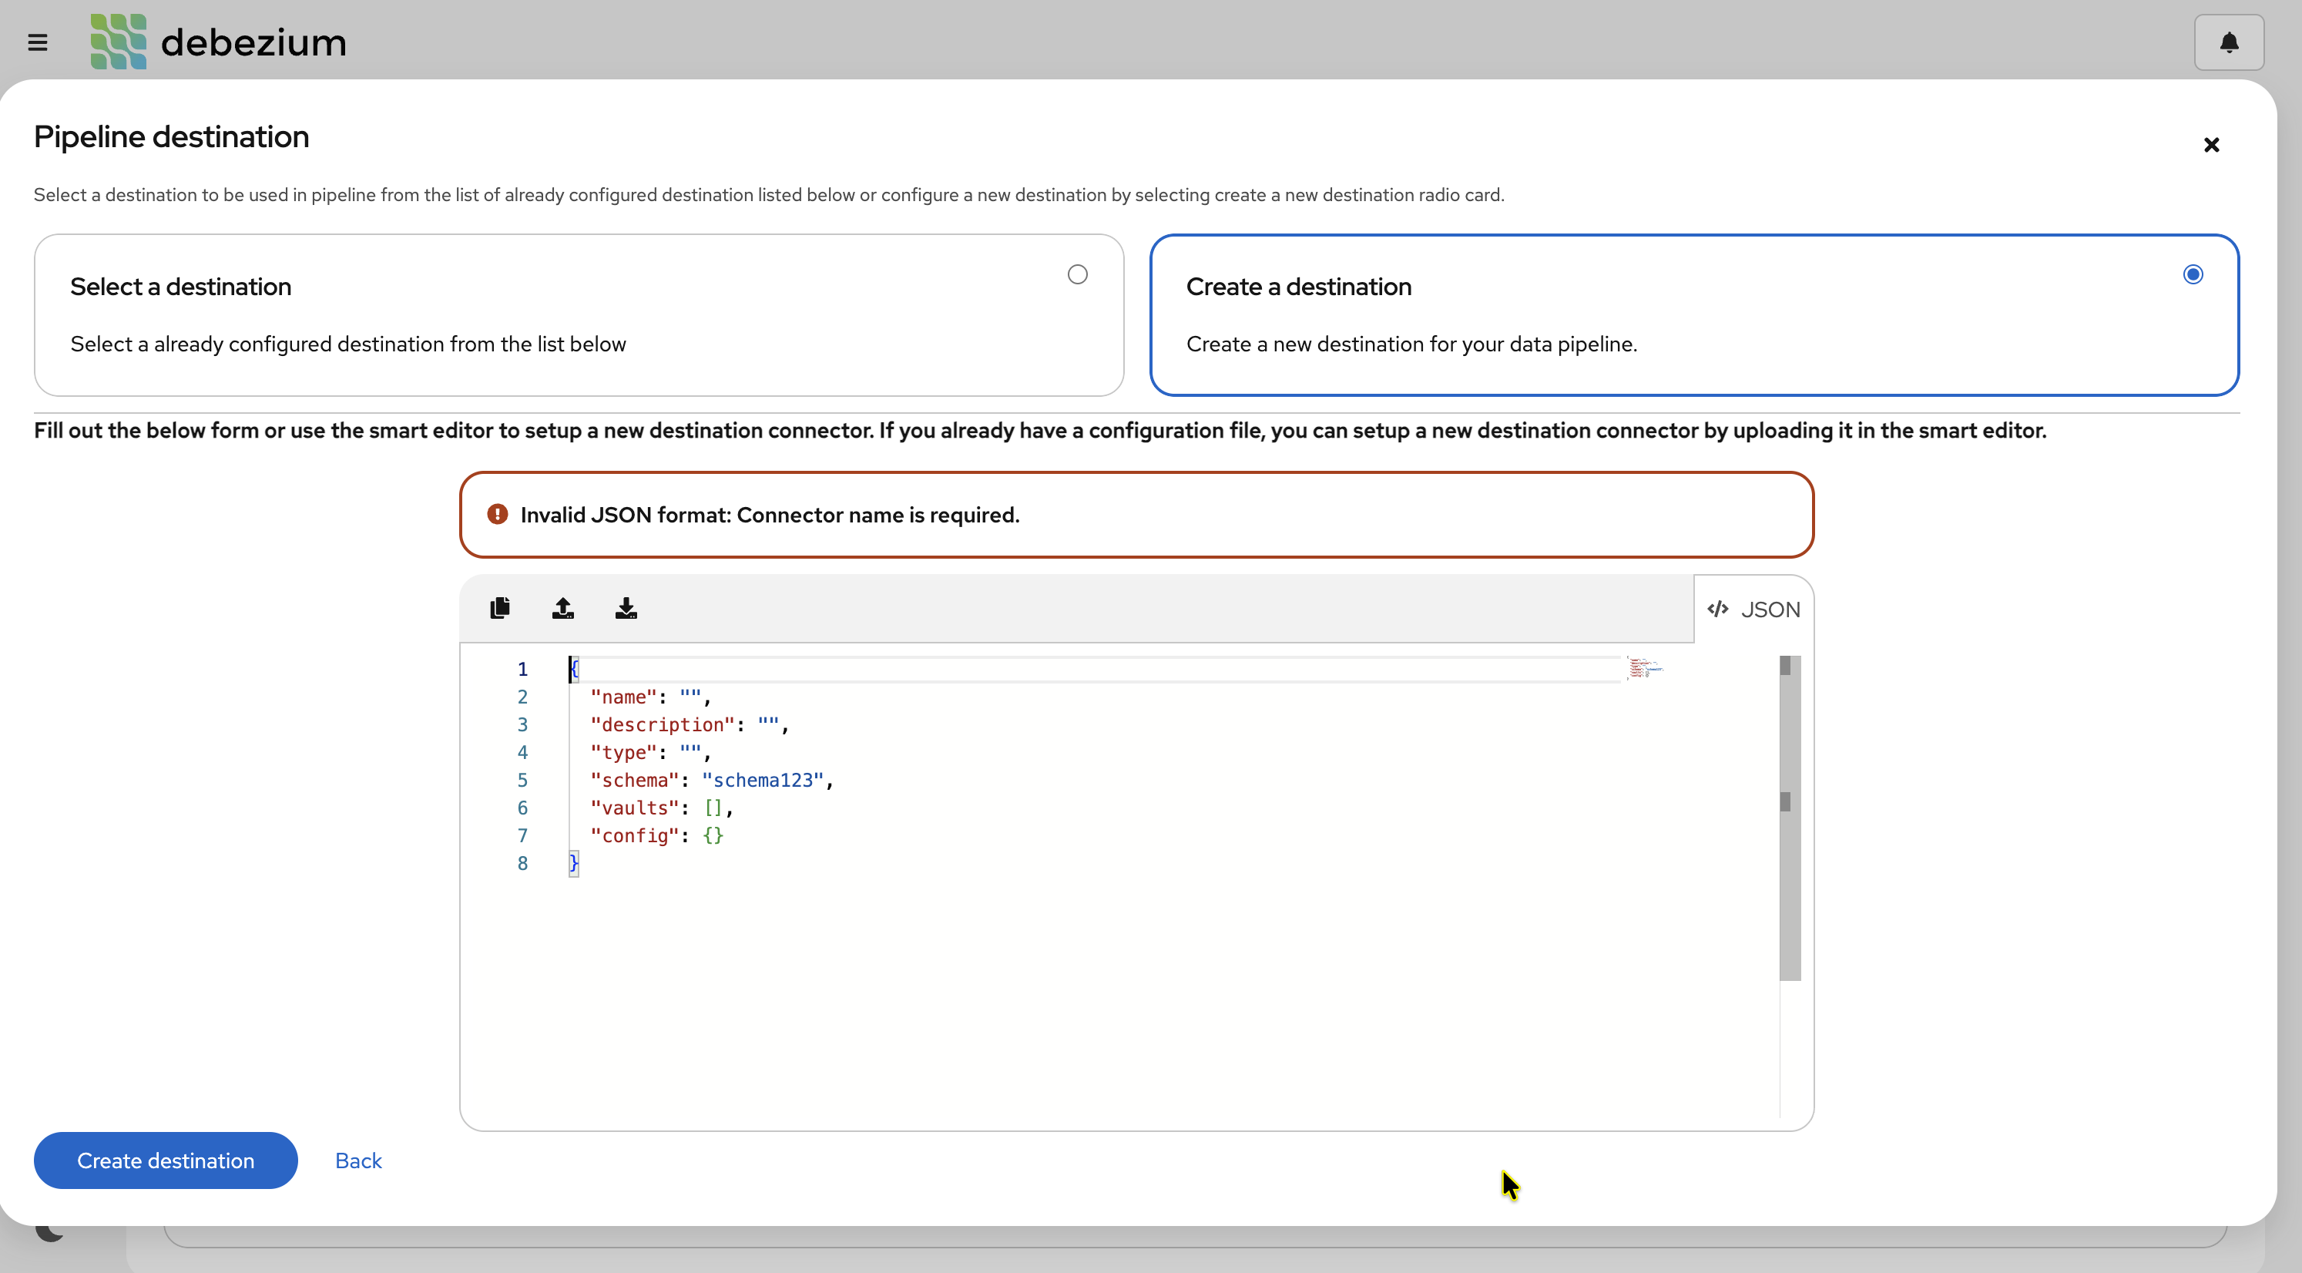Click line number 8 in gutter
This screenshot has height=1273, width=2302.
click(522, 864)
